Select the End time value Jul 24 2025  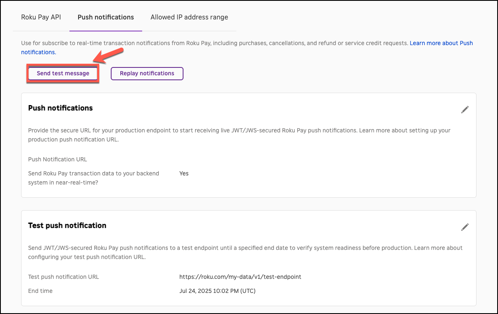217,291
